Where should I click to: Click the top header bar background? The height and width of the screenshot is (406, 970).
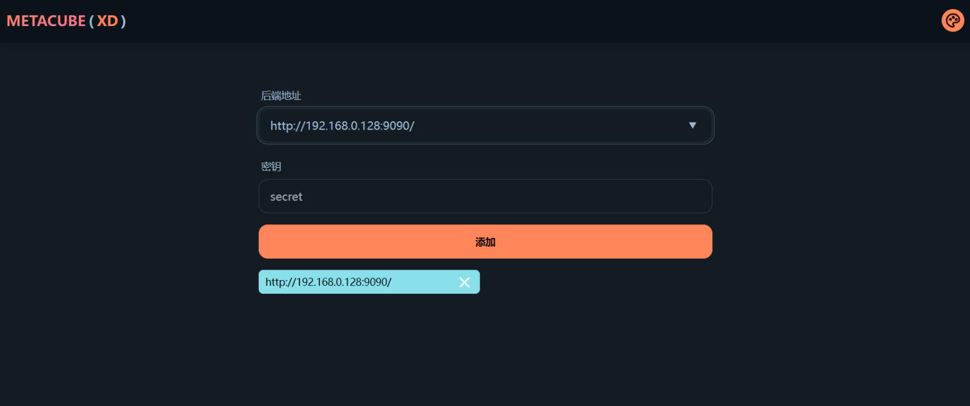click(x=485, y=21)
